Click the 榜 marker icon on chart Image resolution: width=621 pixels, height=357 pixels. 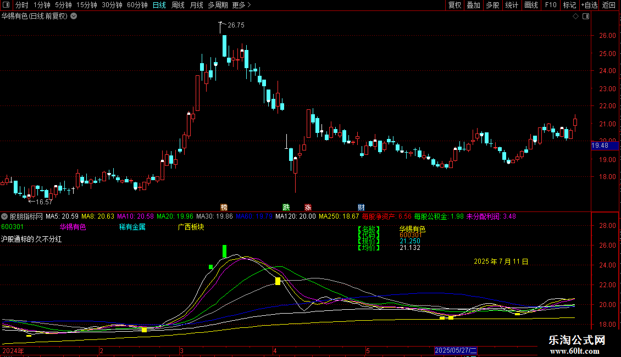point(224,207)
